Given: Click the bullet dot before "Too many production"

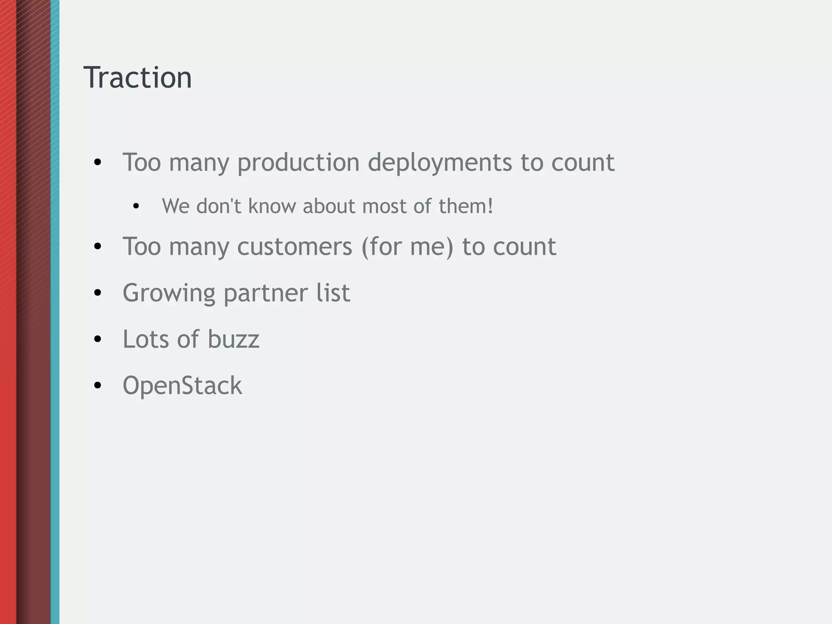Looking at the screenshot, I should coord(97,163).
